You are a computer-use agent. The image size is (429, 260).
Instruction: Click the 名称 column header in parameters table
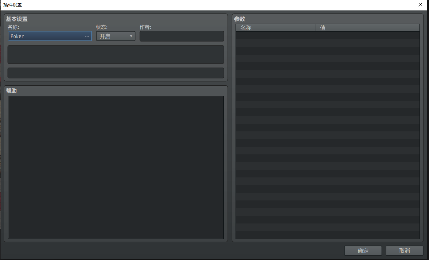coord(275,28)
